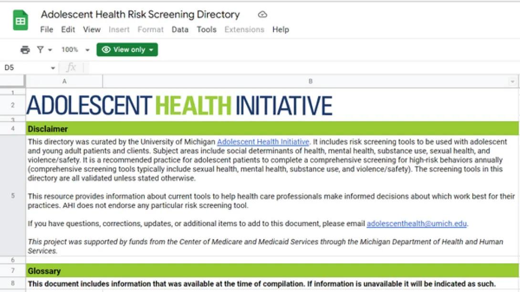This screenshot has height=292, width=520.
Task: Select the green Disclaimer header cell
Action: tap(272, 128)
